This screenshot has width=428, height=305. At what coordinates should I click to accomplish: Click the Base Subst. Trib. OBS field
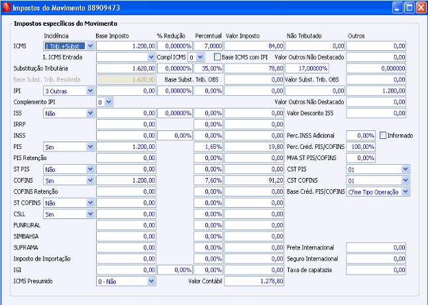click(x=254, y=79)
